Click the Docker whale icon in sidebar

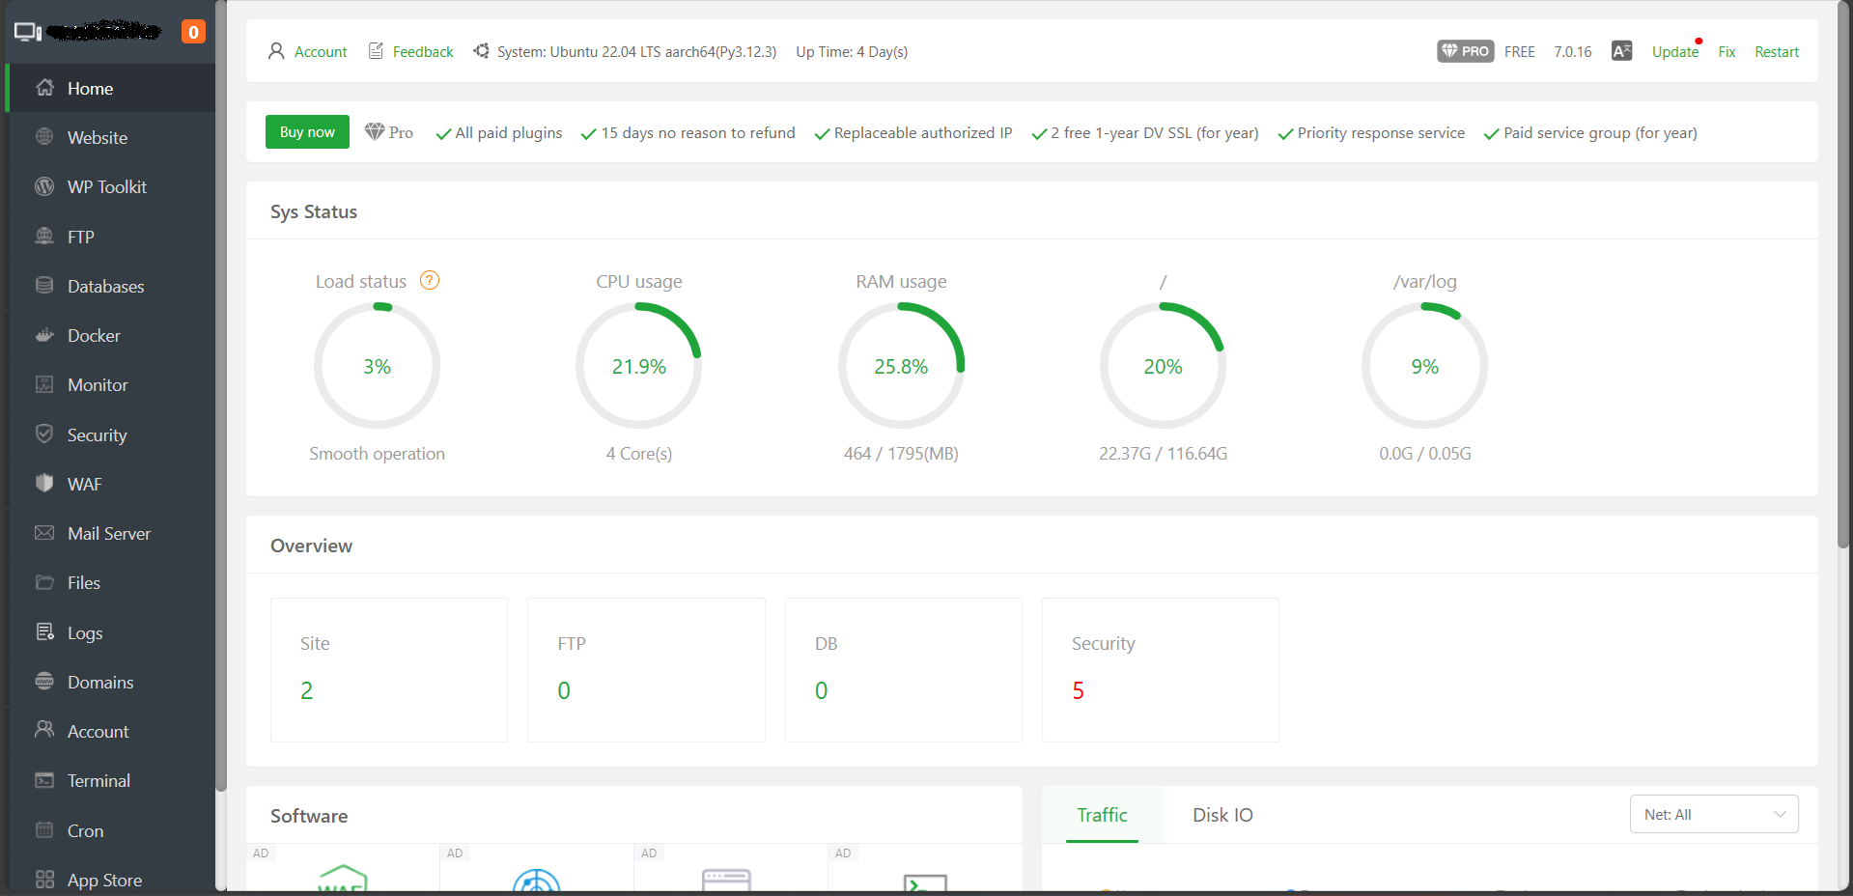pos(44,335)
